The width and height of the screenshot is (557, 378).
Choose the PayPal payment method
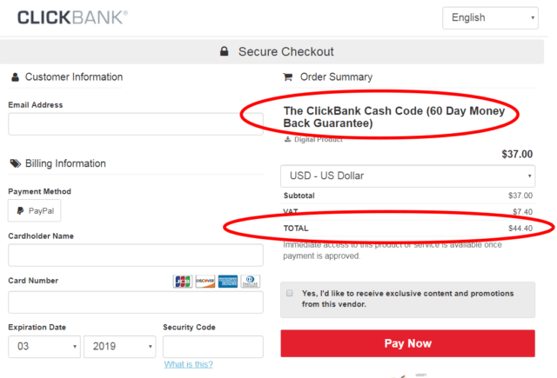point(35,210)
